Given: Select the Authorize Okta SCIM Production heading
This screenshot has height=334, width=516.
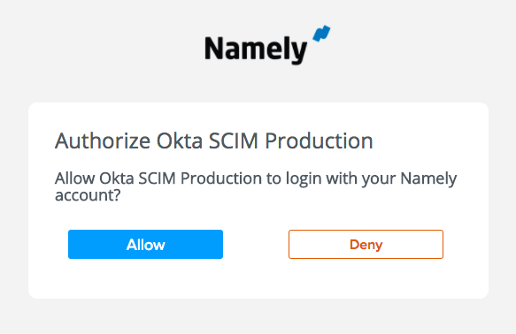Looking at the screenshot, I should [x=214, y=141].
